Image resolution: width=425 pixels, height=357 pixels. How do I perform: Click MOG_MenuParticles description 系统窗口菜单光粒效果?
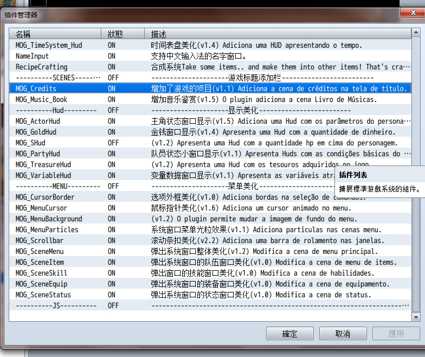189,229
